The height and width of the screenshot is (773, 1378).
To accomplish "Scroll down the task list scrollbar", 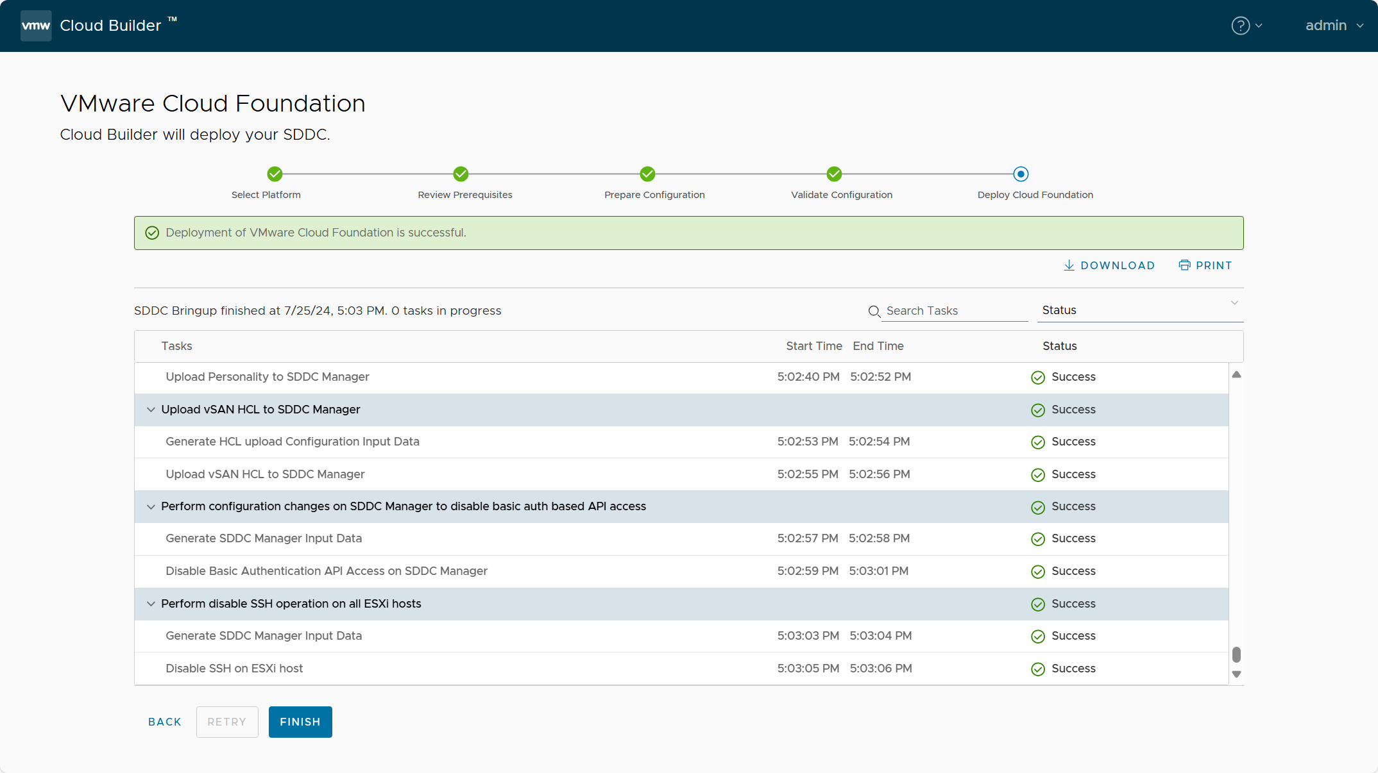I will (1238, 676).
